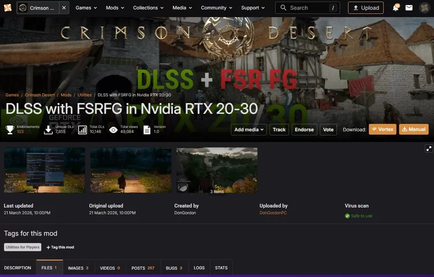434x277 pixels.
Task: Expand the Community menu
Action: (216, 8)
